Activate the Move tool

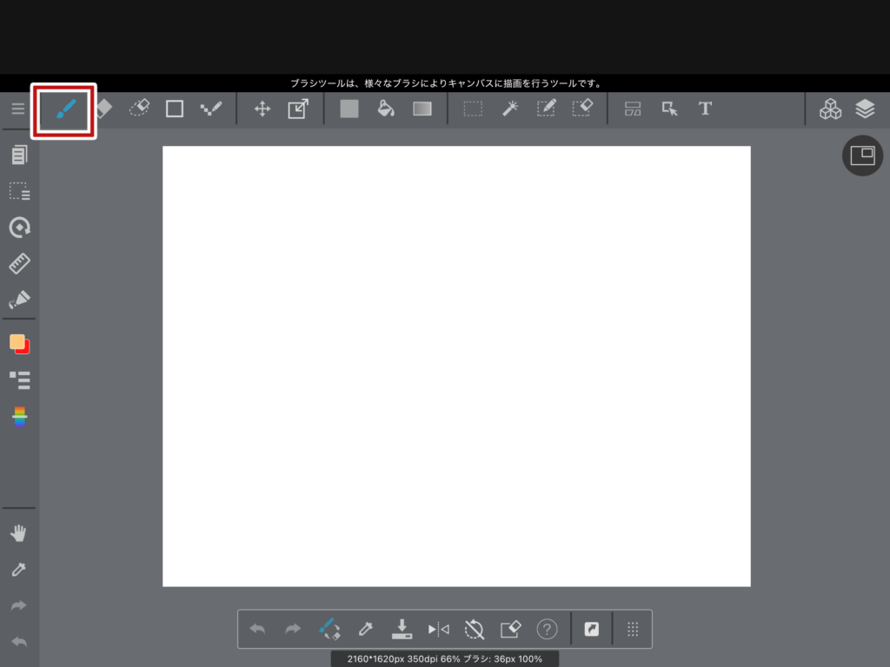pyautogui.click(x=262, y=109)
